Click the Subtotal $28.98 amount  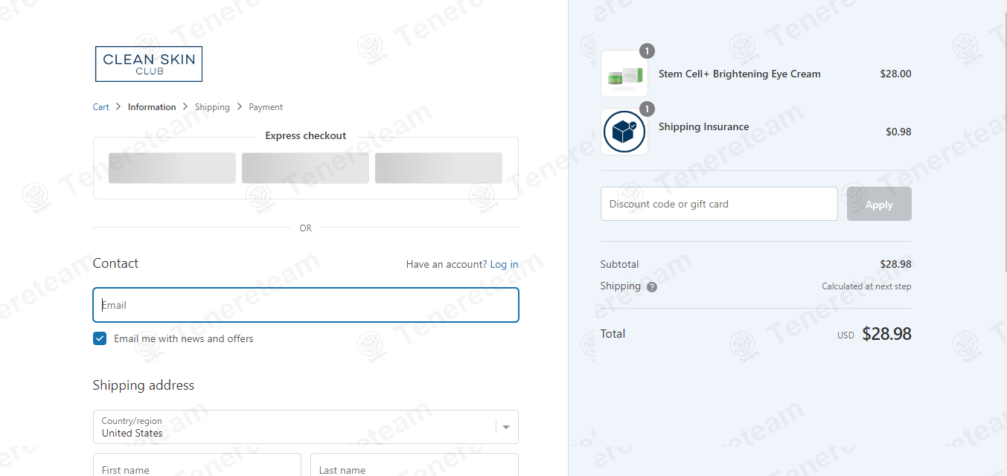895,264
